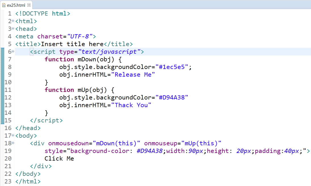Collapse the body element fold on line 17
311x186 pixels.
click(13, 135)
